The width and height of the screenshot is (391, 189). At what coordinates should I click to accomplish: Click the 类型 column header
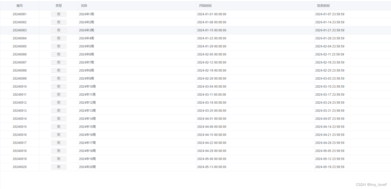click(59, 6)
